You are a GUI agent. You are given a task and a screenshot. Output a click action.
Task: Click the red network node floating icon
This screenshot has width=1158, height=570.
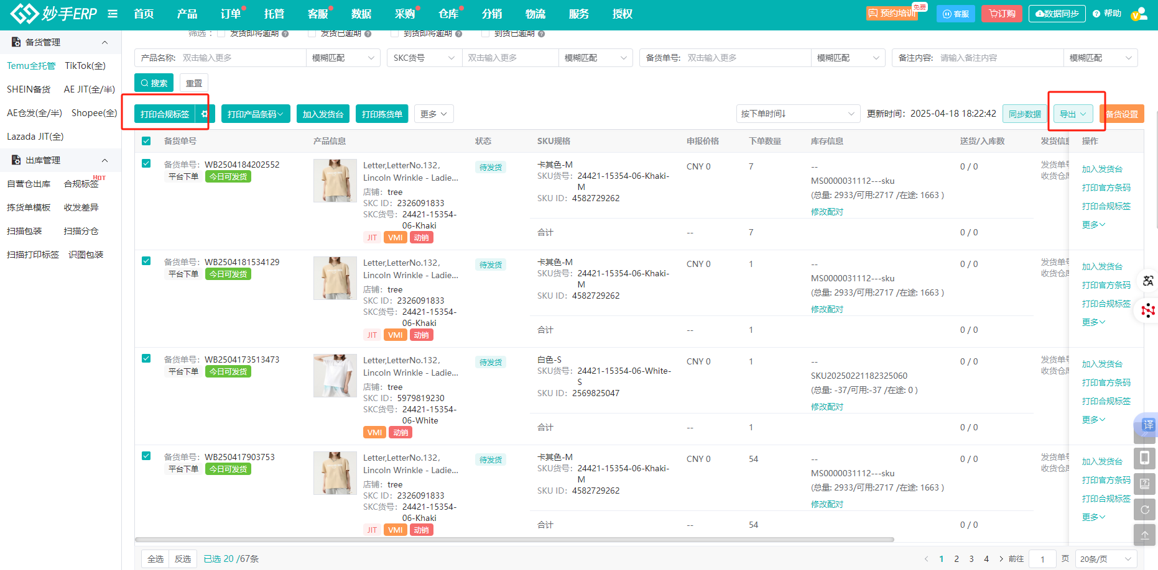pos(1148,310)
